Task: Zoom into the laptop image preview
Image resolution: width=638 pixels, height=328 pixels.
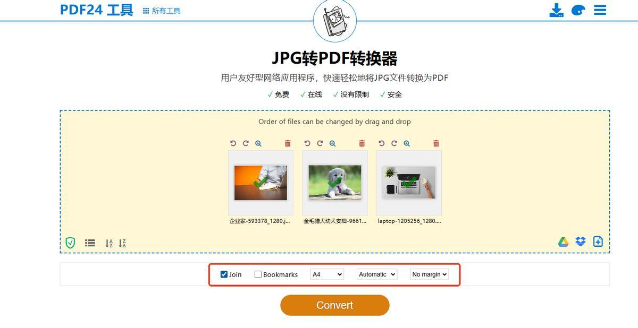Action: coord(407,143)
